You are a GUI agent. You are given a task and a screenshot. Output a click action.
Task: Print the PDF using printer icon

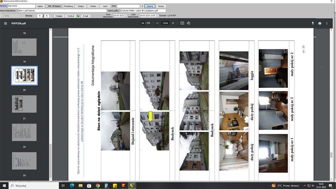[x=320, y=24]
